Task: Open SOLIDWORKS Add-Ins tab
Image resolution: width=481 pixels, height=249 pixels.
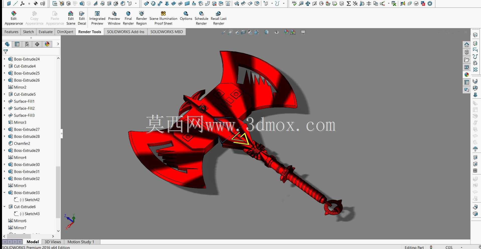Action: pyautogui.click(x=126, y=32)
